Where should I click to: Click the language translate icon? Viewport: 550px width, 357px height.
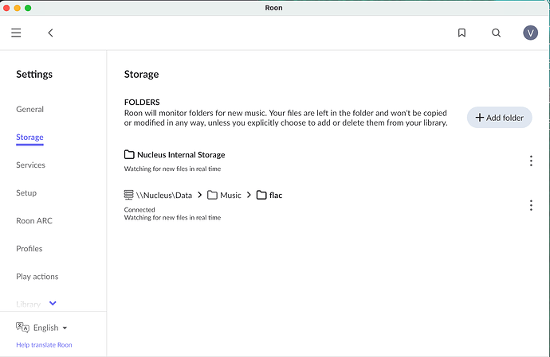pyautogui.click(x=22, y=328)
